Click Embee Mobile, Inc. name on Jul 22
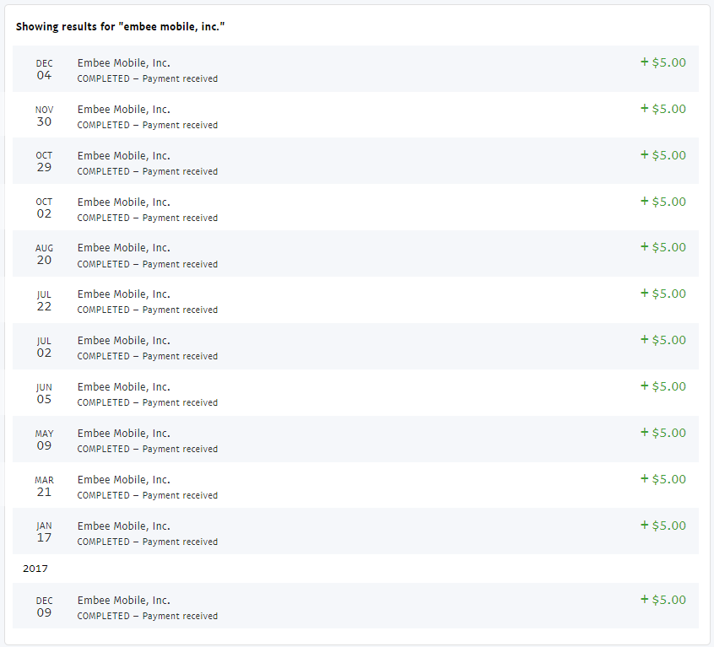 click(123, 294)
